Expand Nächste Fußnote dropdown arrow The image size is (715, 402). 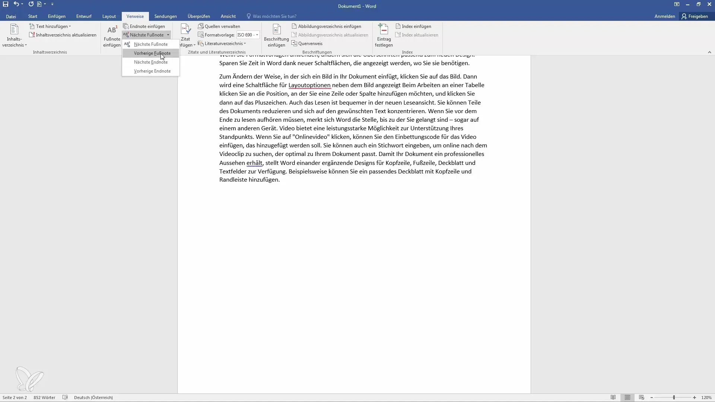(168, 35)
